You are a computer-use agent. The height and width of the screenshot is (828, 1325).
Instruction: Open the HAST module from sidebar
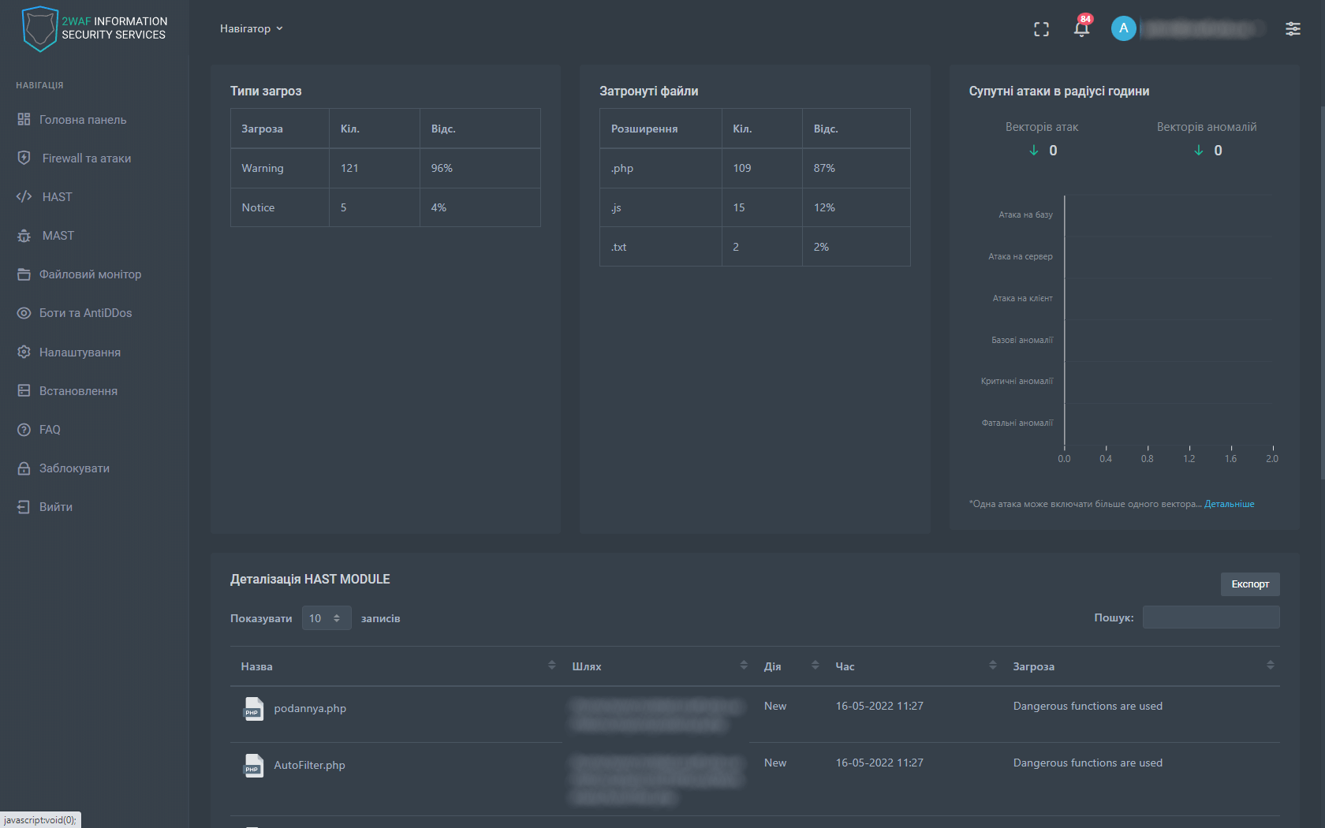[x=56, y=196]
